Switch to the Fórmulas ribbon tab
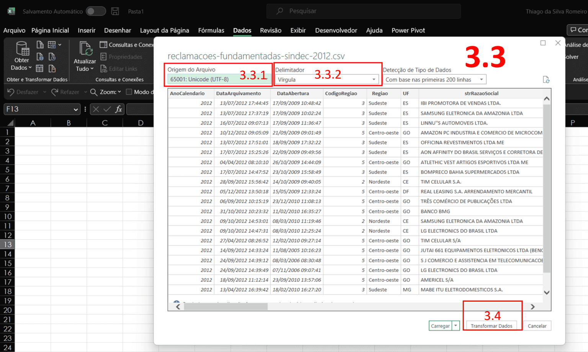 211,30
